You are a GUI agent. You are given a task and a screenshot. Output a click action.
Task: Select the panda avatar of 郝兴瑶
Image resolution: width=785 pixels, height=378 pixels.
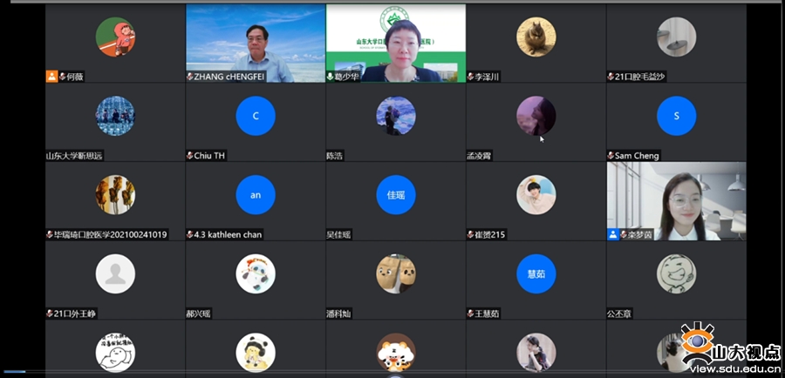[x=256, y=274]
